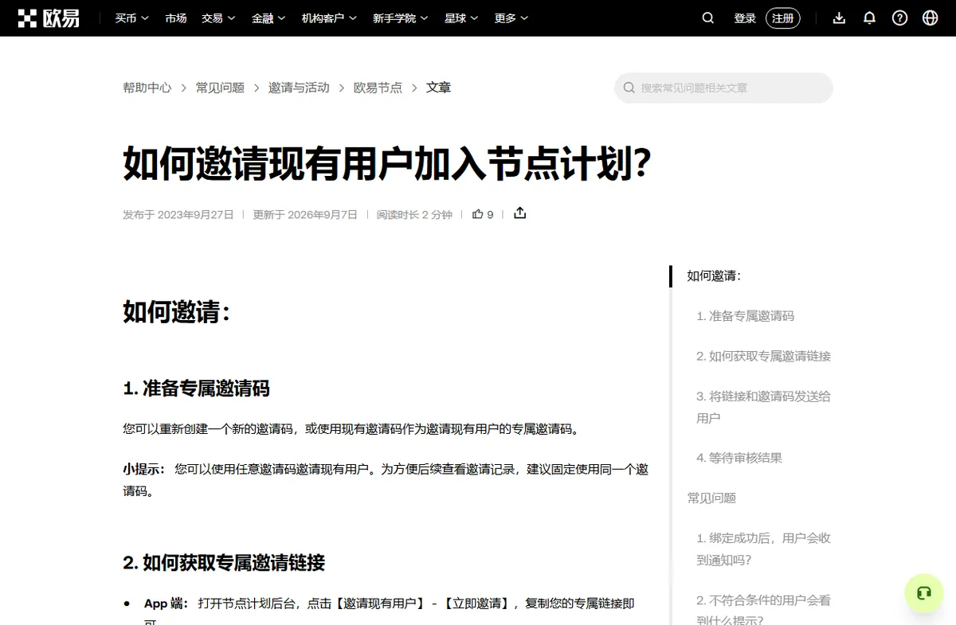The height and width of the screenshot is (625, 956).
Task: Click the 阅读时长 2 分钟 text
Action: coord(414,215)
